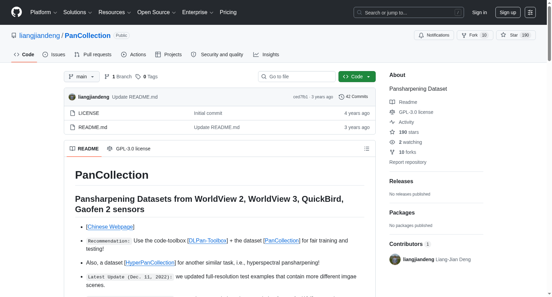The height and width of the screenshot is (297, 552).
Task: Open the Packages section heading
Action: point(402,213)
